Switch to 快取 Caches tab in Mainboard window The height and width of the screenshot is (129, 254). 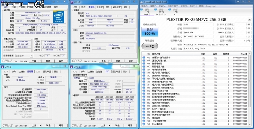[x=83, y=7]
